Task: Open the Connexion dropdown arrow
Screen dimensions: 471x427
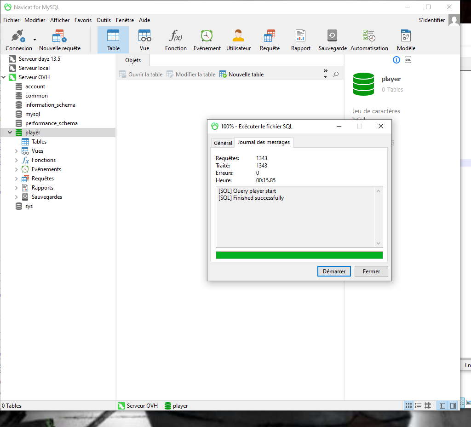Action: (34, 40)
